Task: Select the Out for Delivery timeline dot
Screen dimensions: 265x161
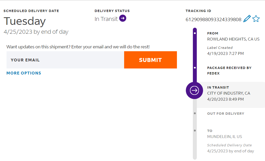Action: (195, 113)
